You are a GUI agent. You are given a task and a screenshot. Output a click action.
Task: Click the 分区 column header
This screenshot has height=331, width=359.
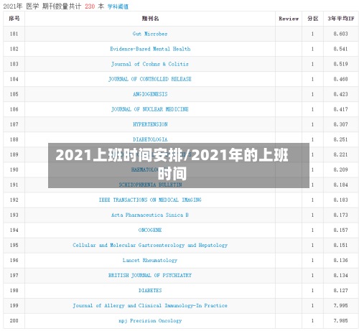[312, 19]
